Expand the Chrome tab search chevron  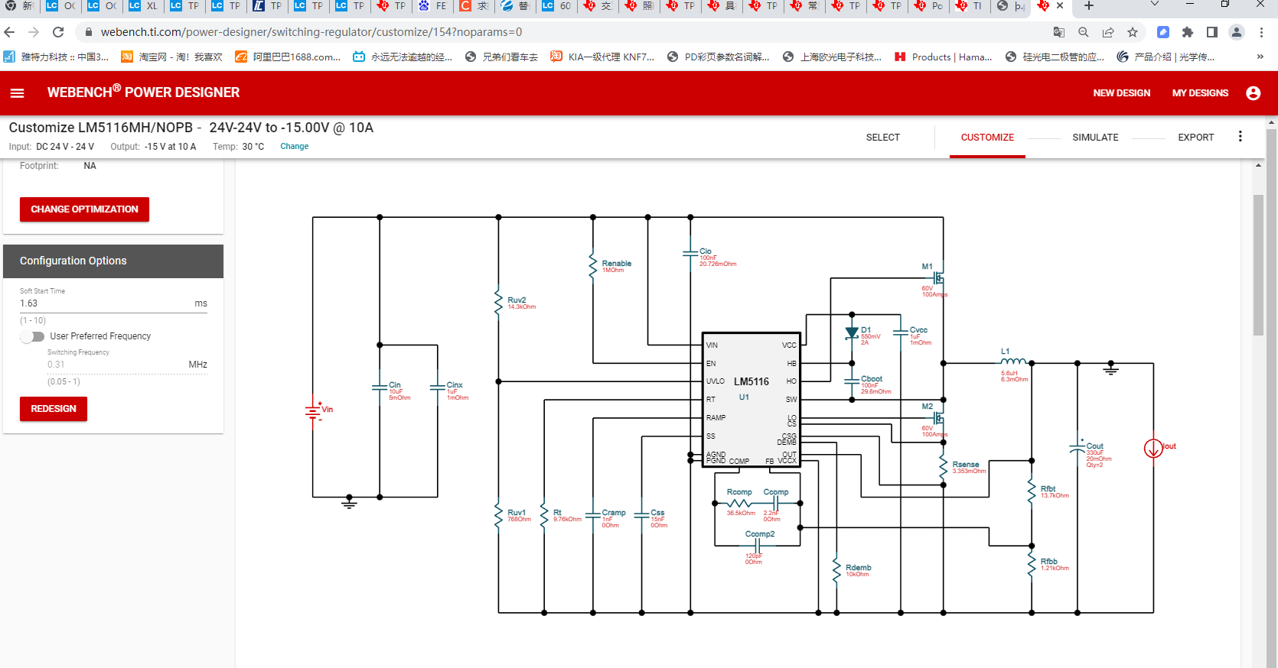point(1155,5)
